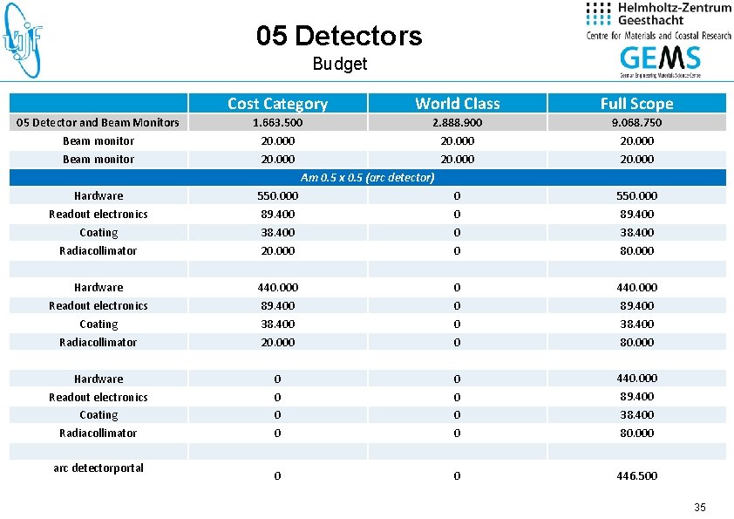734x519 pixels.
Task: Select the '05 Detector and Beam Monitors' row label
Action: point(98,123)
